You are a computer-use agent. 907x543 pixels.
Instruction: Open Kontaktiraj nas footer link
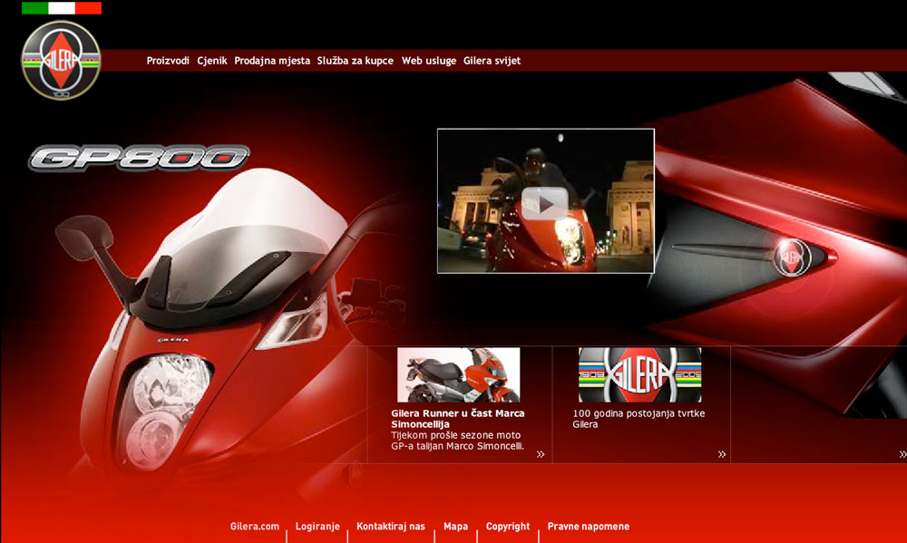click(390, 527)
